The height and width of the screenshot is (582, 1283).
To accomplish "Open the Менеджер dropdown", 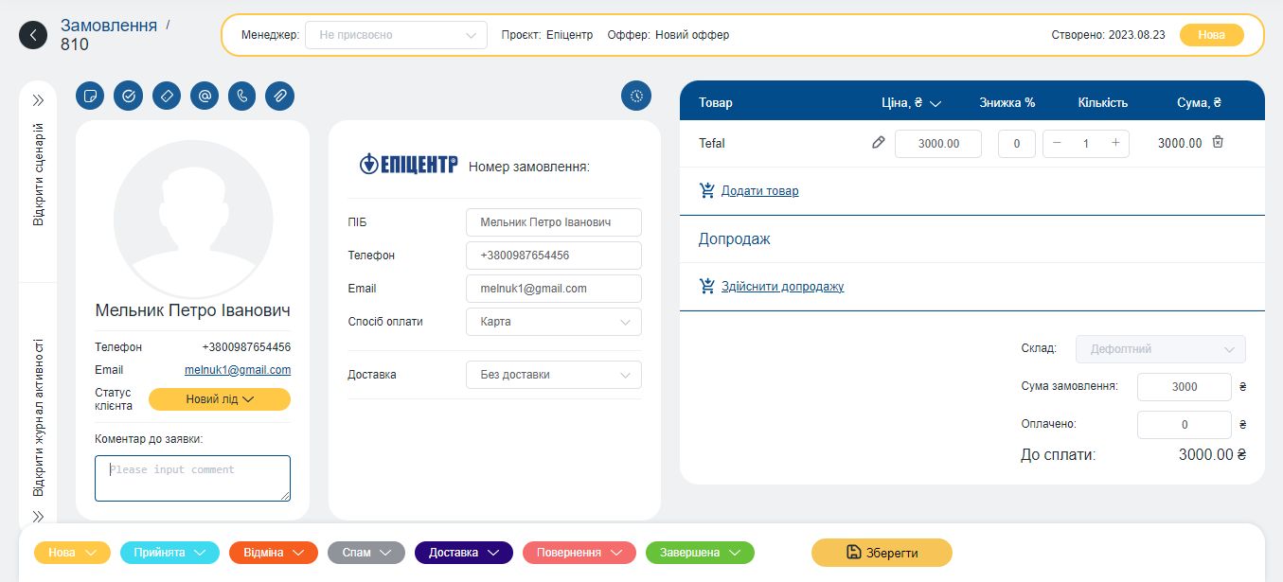I will tap(396, 35).
